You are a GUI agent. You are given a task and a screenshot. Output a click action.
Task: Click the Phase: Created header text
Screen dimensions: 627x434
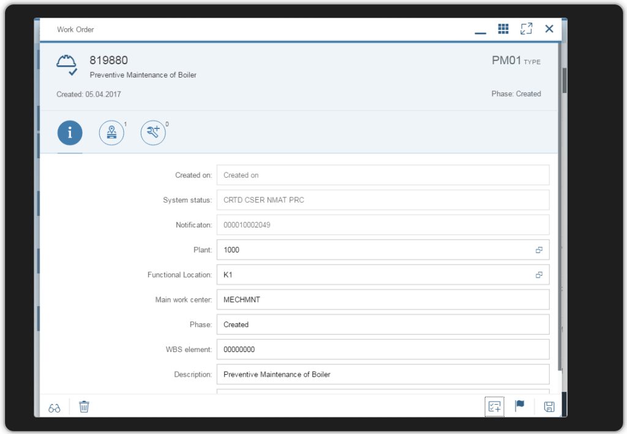[x=516, y=94]
